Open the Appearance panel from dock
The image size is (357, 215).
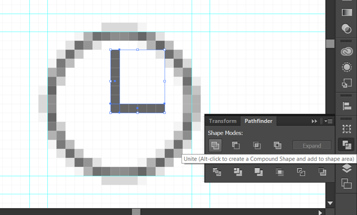346,67
